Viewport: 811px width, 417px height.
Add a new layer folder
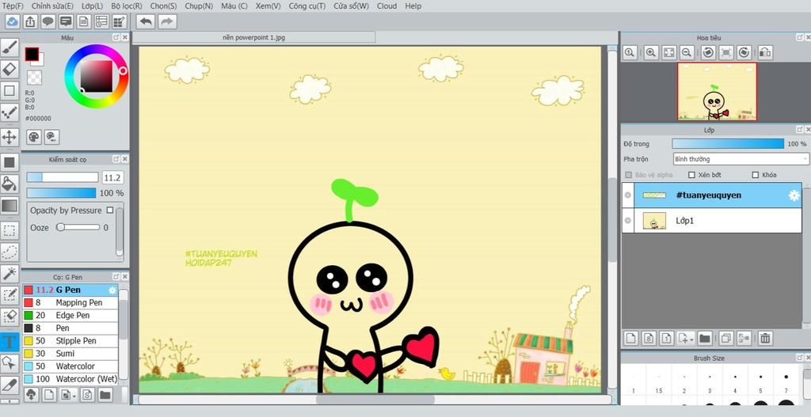tap(704, 339)
